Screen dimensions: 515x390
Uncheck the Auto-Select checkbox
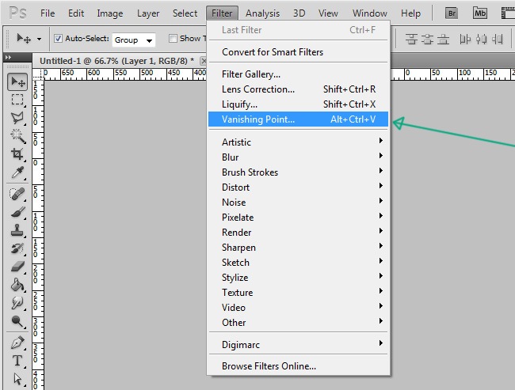[58, 39]
